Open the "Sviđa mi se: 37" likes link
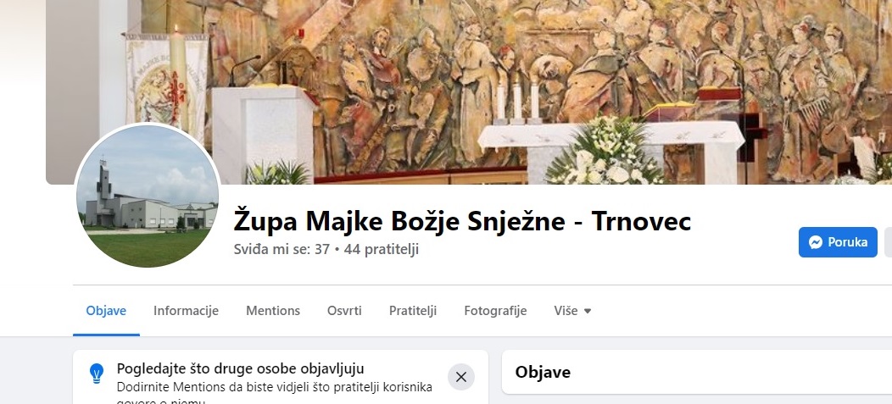The height and width of the screenshot is (404, 892). point(282,250)
